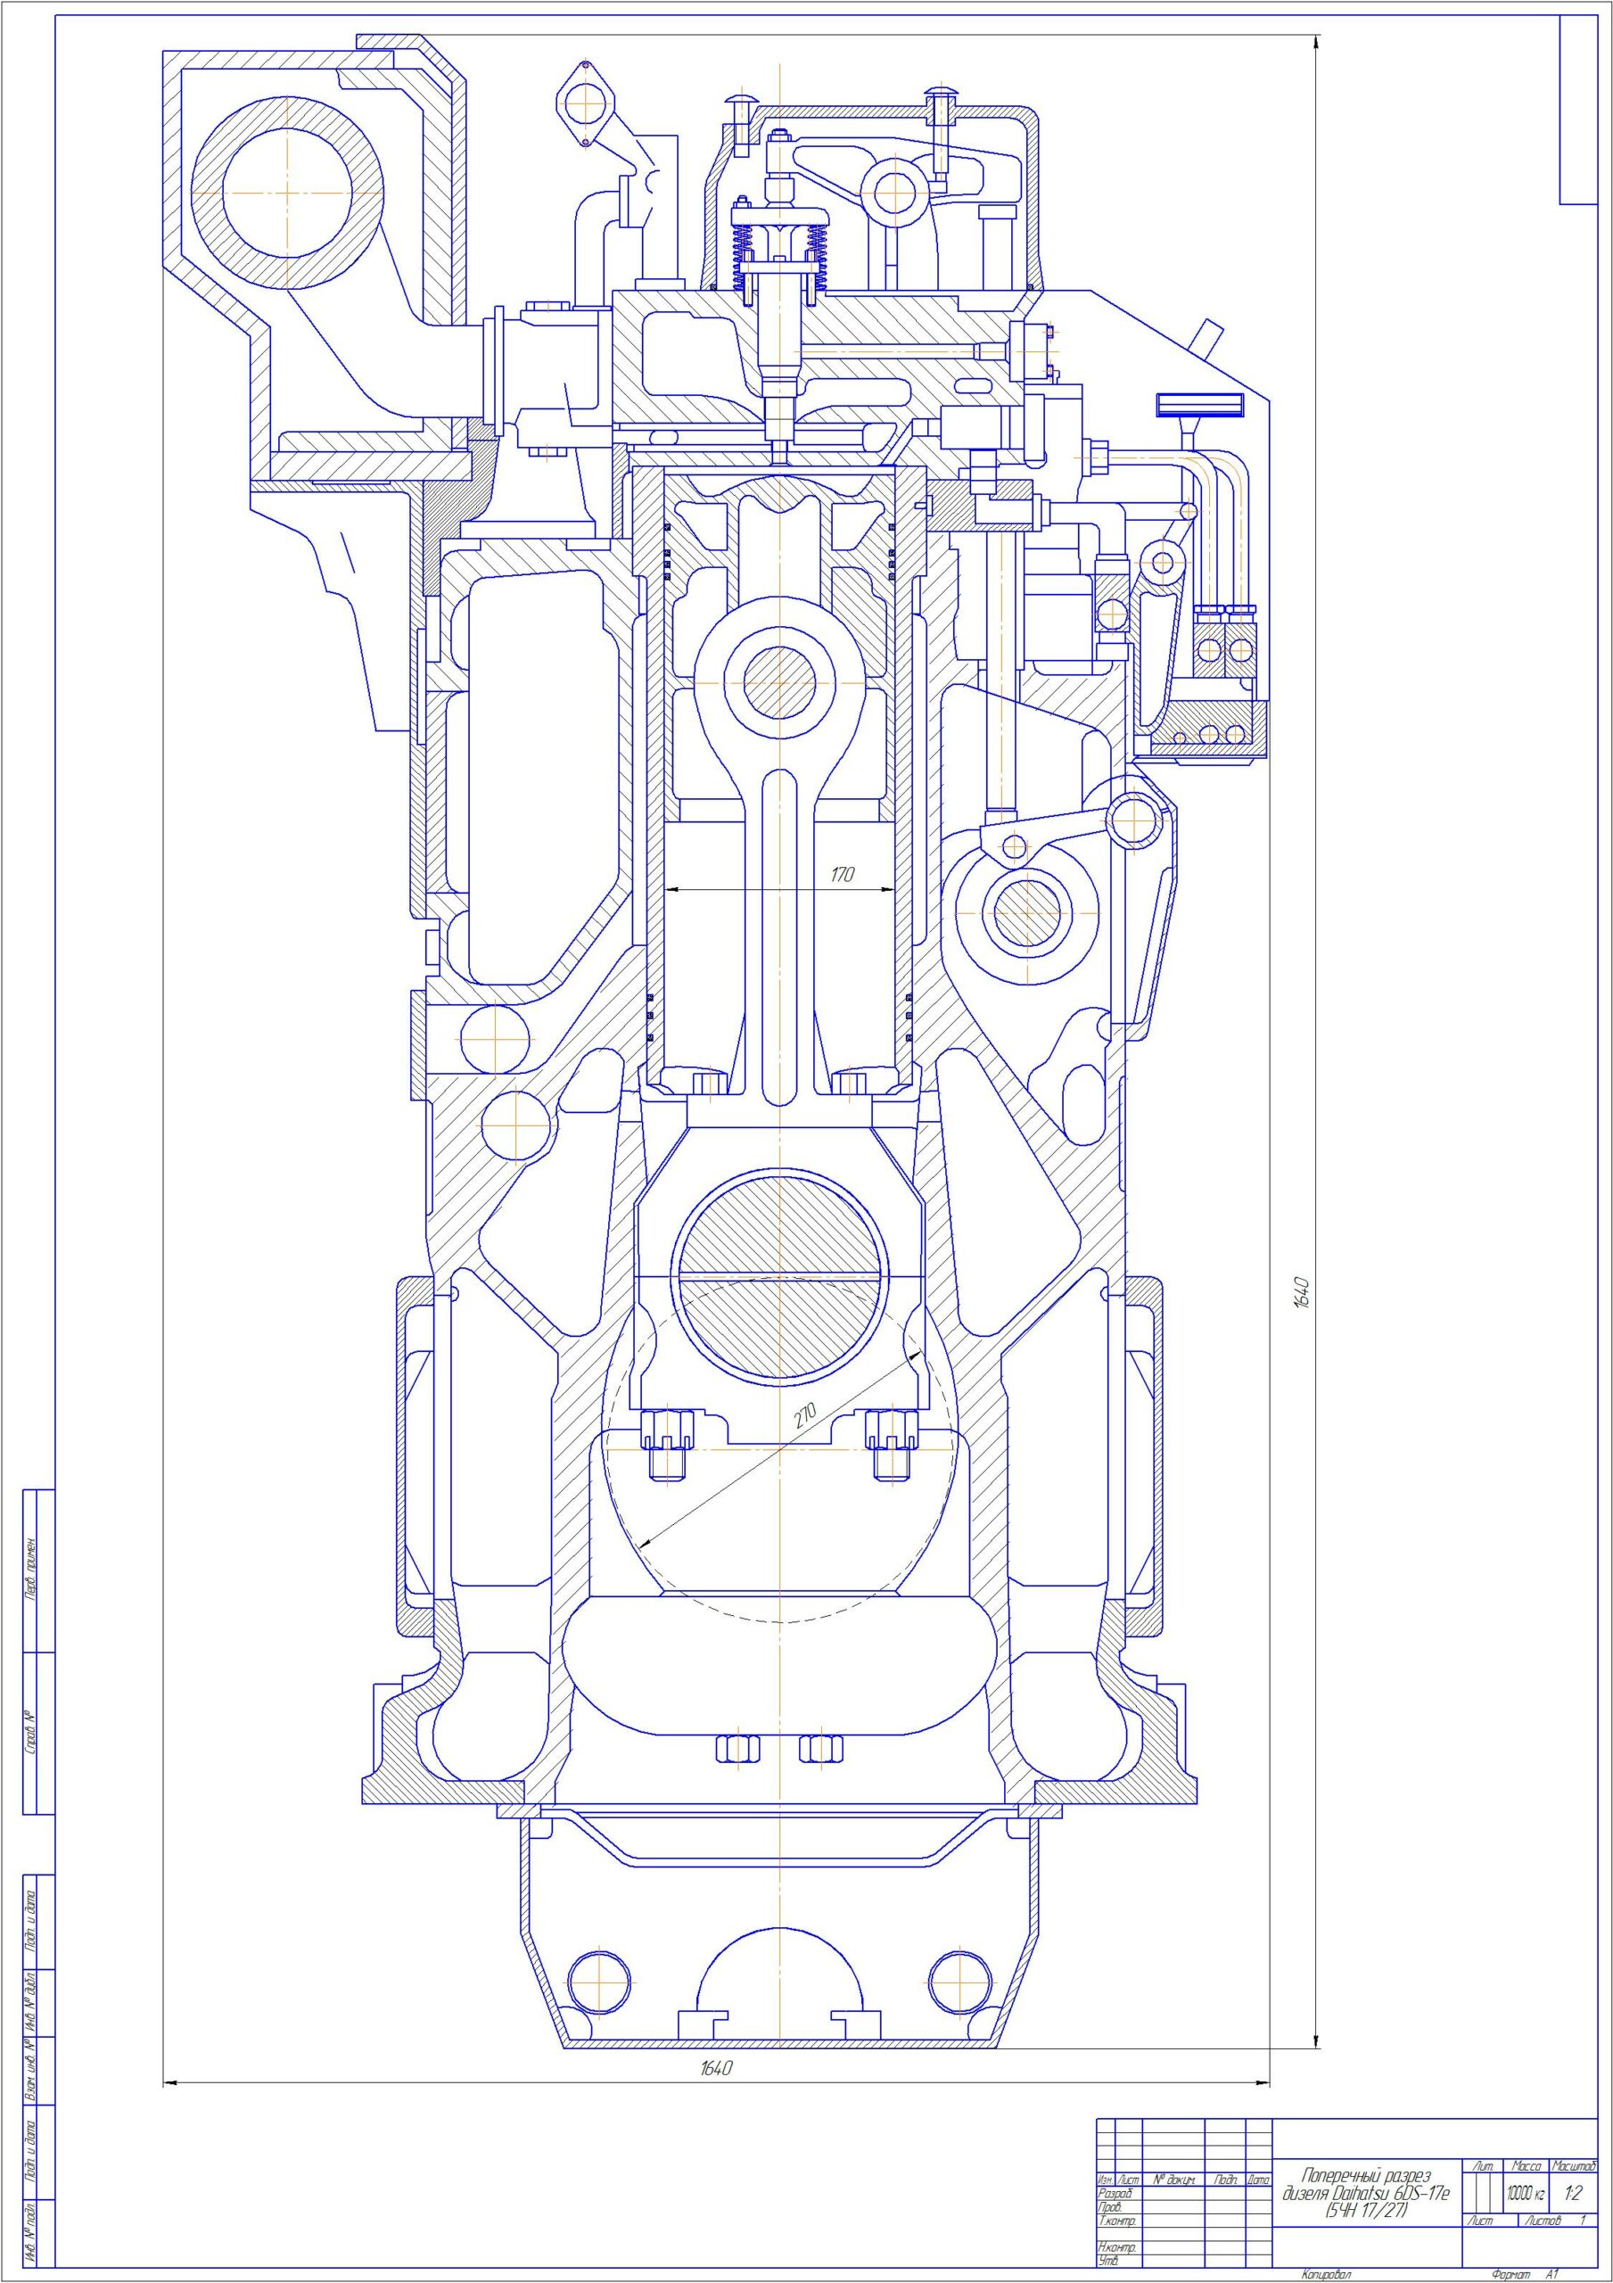Click the '1:2' scale value

click(x=1573, y=2194)
